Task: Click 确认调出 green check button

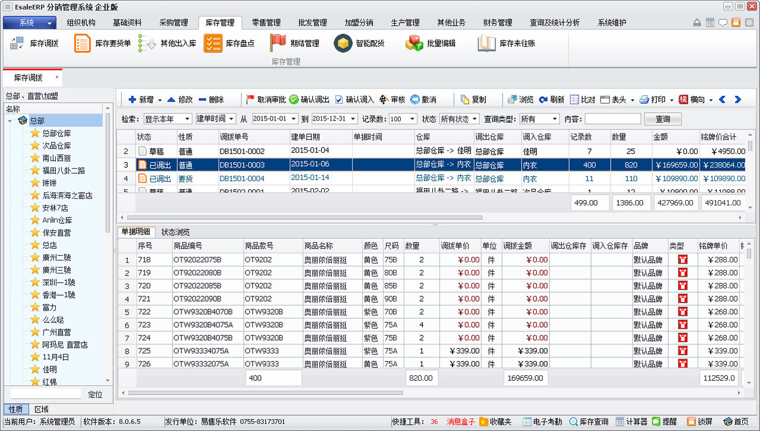Action: coord(294,100)
